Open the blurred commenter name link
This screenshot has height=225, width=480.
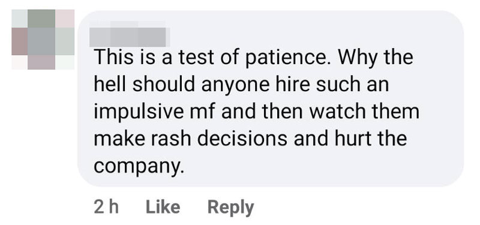[130, 34]
